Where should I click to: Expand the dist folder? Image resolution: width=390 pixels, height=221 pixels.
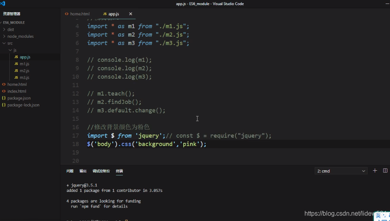coord(11,29)
